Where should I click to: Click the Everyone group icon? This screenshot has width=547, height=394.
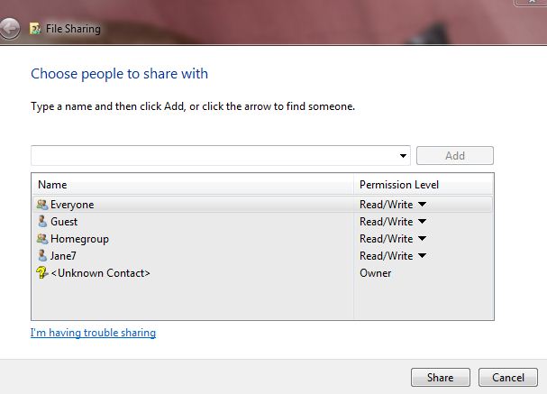click(x=42, y=205)
